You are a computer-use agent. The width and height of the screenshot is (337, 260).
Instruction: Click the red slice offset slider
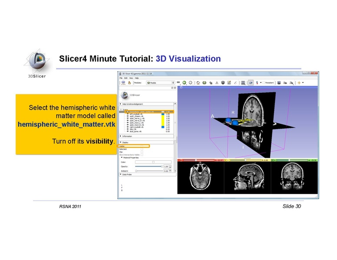pos(198,160)
